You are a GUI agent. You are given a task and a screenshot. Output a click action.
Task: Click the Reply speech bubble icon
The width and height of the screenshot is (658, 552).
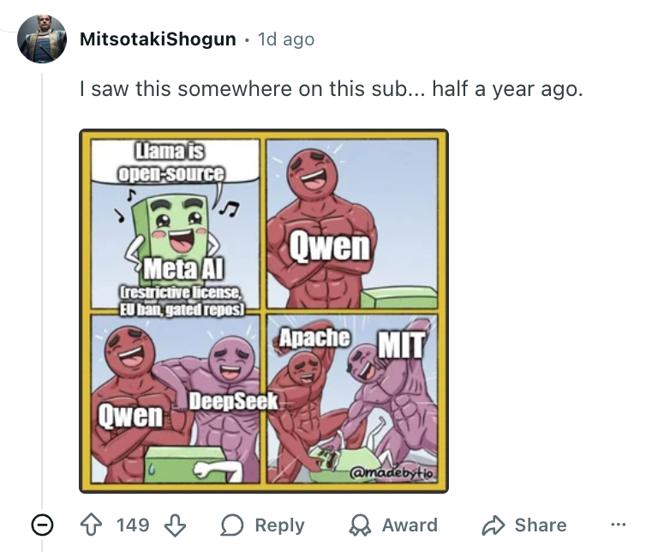(232, 525)
